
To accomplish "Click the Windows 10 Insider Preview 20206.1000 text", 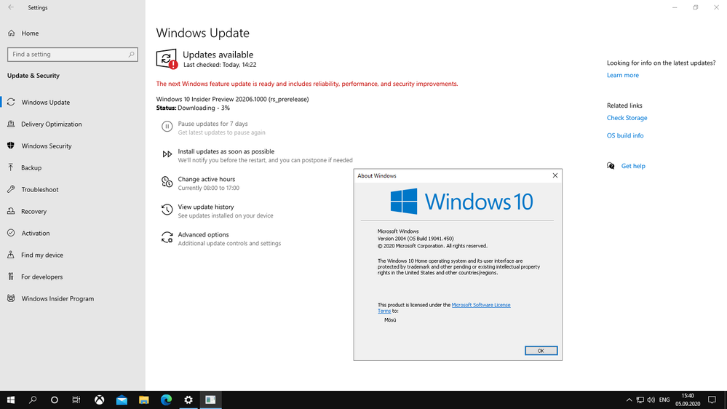I will 232,99.
